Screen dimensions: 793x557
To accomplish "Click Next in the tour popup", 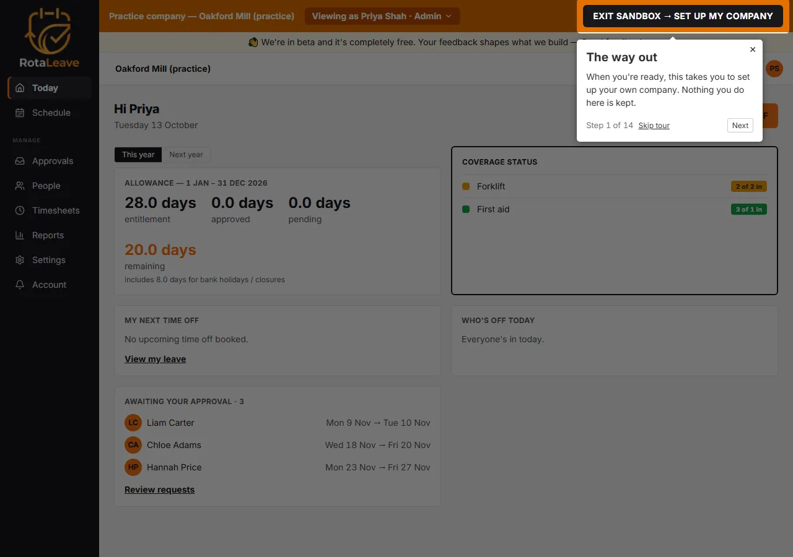I will click(x=740, y=126).
